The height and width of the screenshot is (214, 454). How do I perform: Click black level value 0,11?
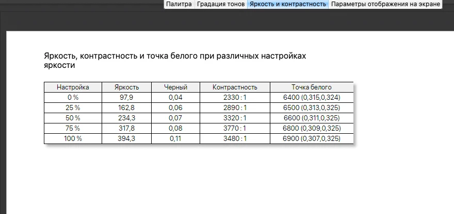coord(175,138)
